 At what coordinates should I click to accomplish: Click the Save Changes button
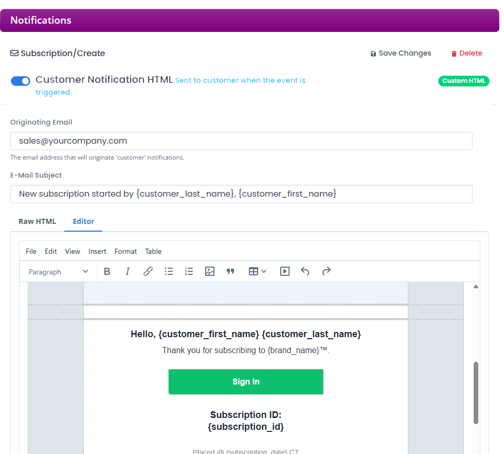[401, 53]
